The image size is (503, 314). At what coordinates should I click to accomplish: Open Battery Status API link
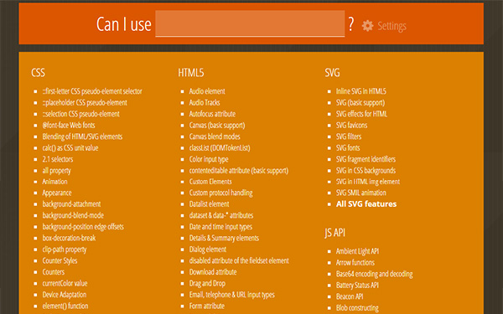(x=357, y=286)
